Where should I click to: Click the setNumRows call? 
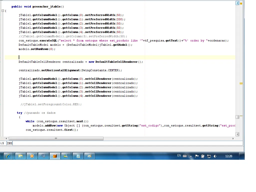click(40, 49)
